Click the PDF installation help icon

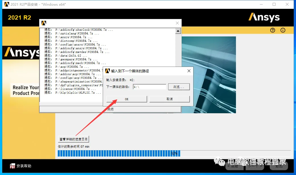point(13,166)
